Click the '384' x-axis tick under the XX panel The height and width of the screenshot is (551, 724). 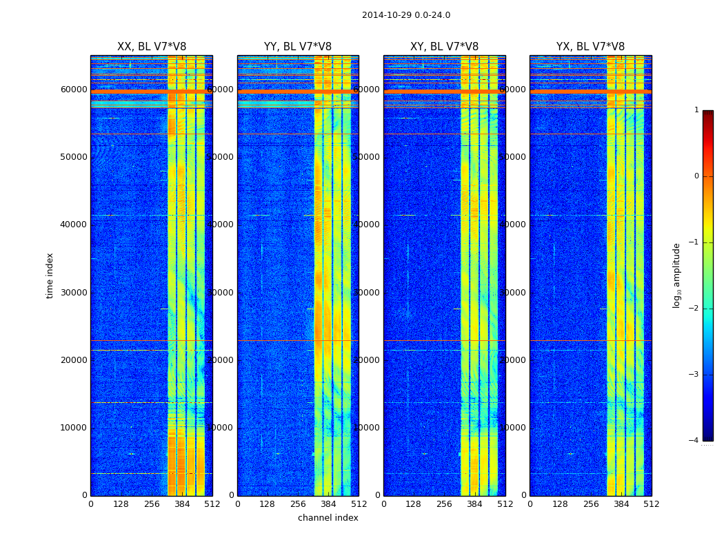tap(182, 503)
